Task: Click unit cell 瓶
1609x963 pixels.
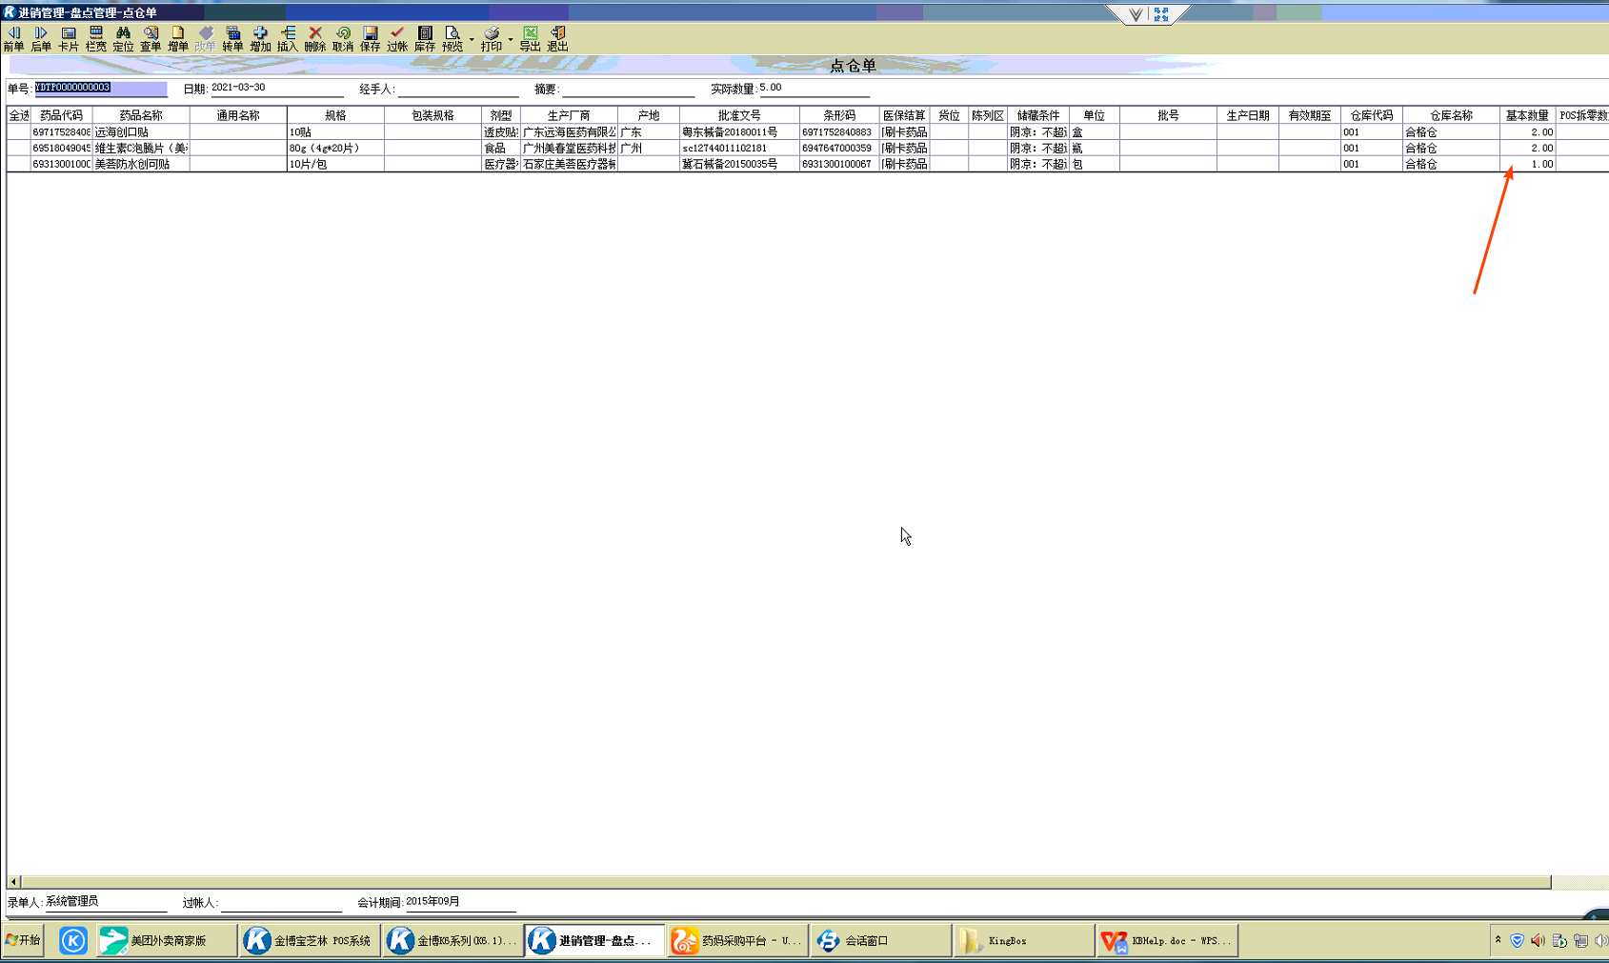Action: tap(1095, 149)
